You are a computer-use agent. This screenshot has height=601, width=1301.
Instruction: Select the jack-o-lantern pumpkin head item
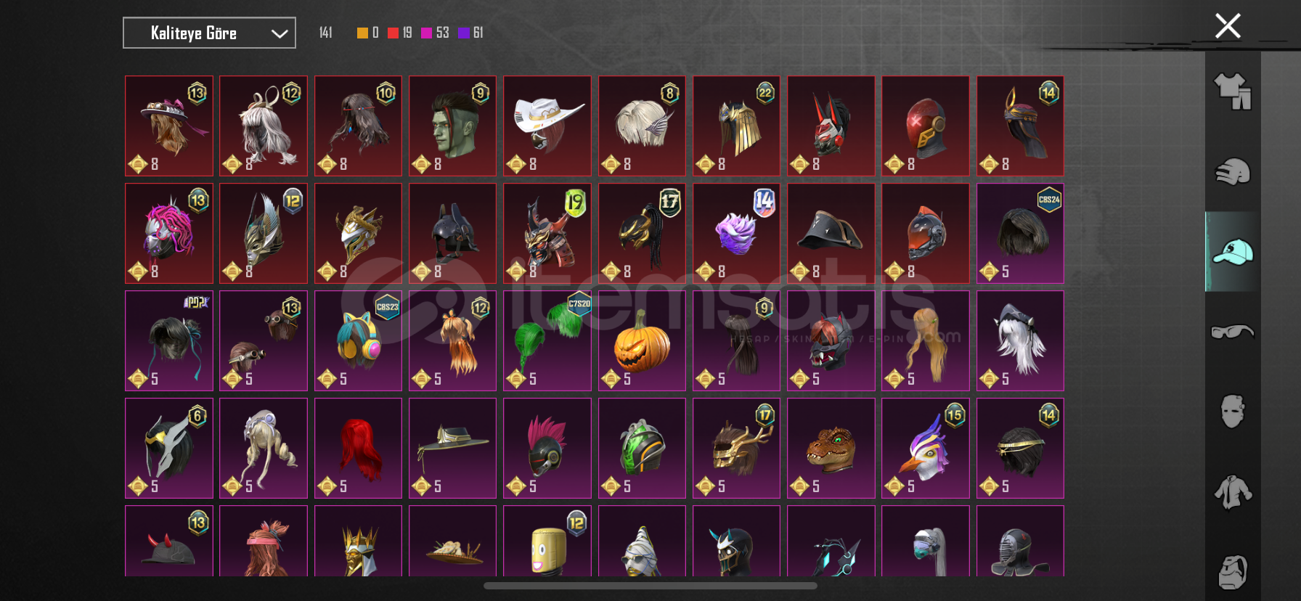click(x=642, y=340)
